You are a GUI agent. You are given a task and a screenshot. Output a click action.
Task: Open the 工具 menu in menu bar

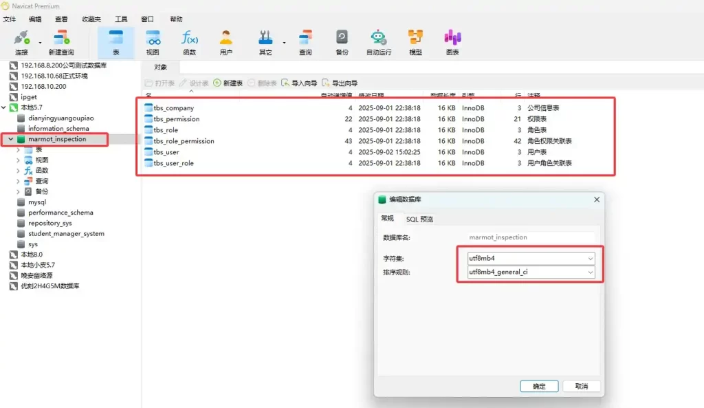click(x=121, y=19)
